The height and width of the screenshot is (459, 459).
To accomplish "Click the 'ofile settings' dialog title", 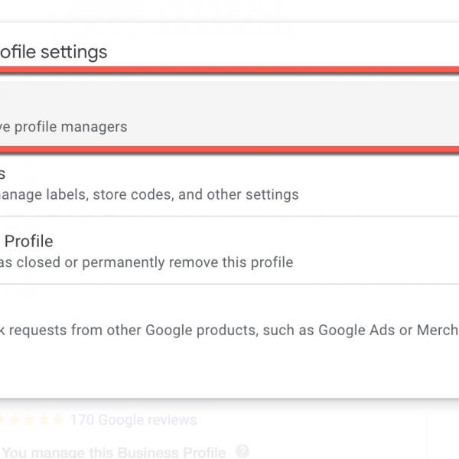I will [x=54, y=51].
